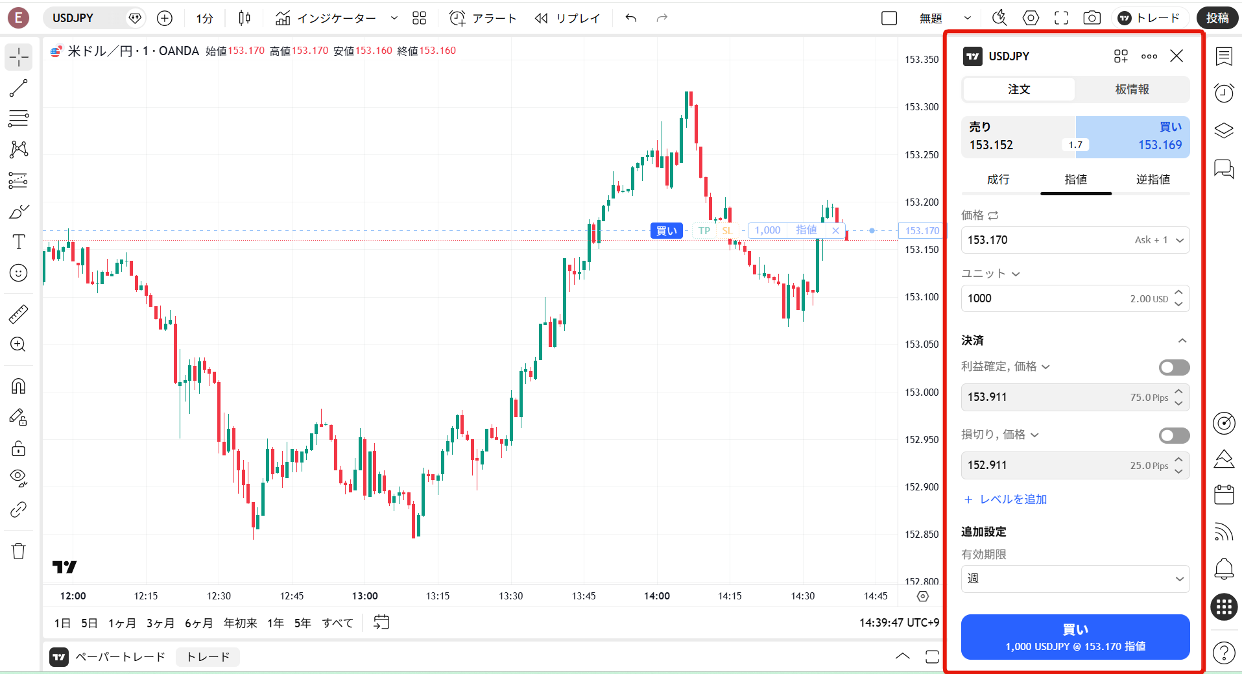Select the ruler measurement tool
This screenshot has width=1242, height=674.
click(19, 313)
